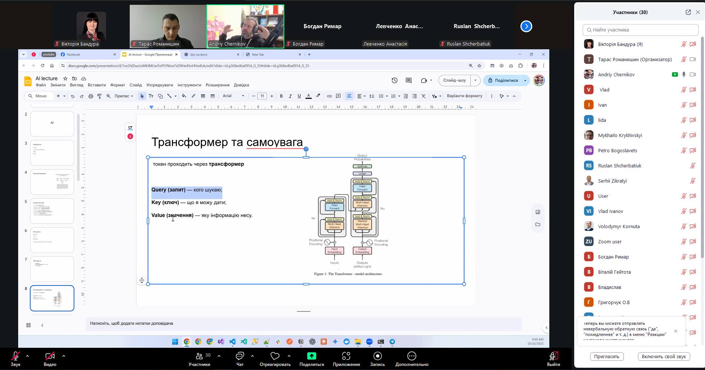The image size is (705, 370).
Task: Click the print icon in toolbar
Action: pos(90,96)
